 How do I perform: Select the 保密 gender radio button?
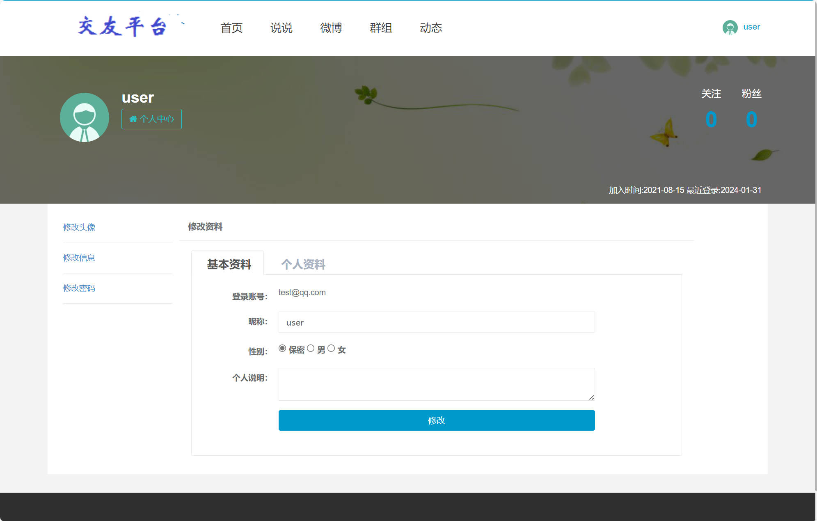[x=282, y=348]
